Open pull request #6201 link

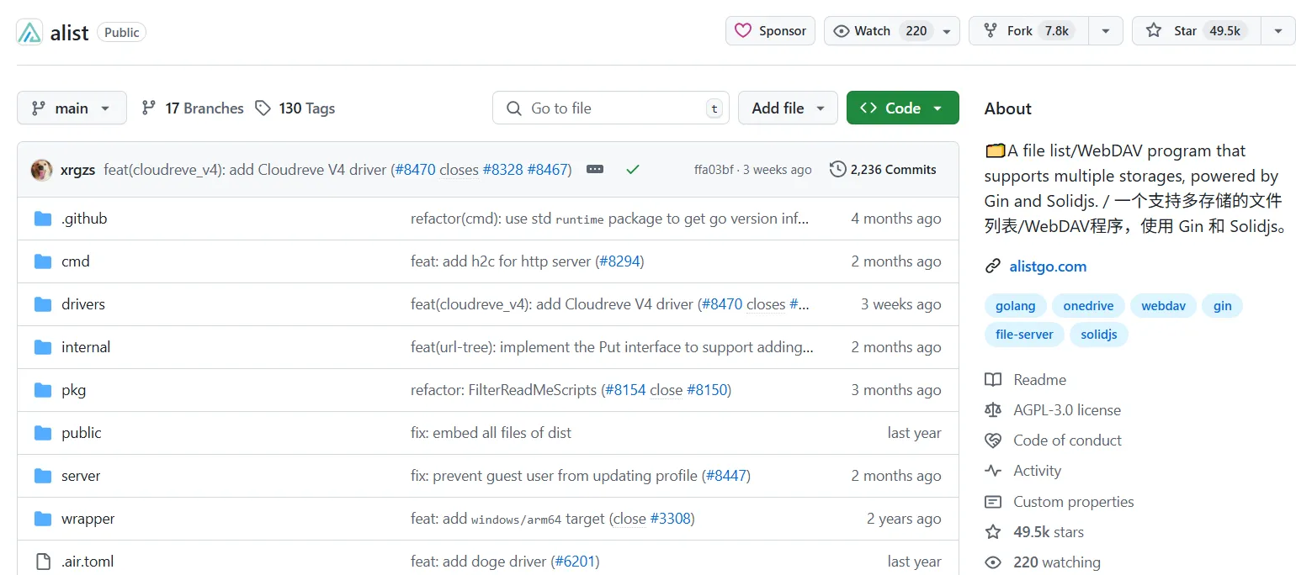point(576,562)
